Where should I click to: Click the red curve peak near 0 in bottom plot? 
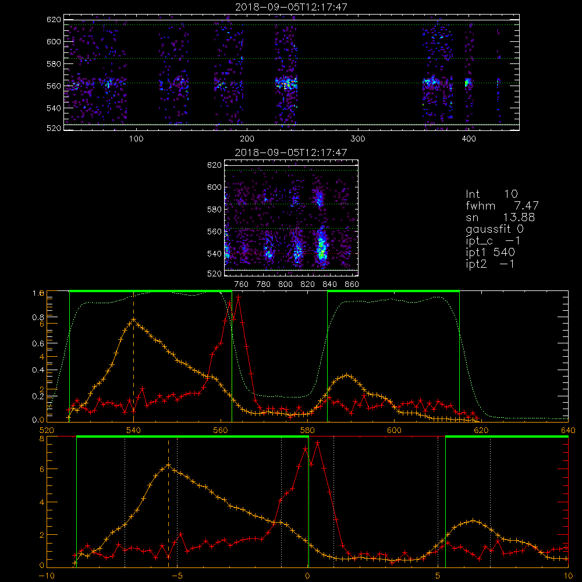317,443
